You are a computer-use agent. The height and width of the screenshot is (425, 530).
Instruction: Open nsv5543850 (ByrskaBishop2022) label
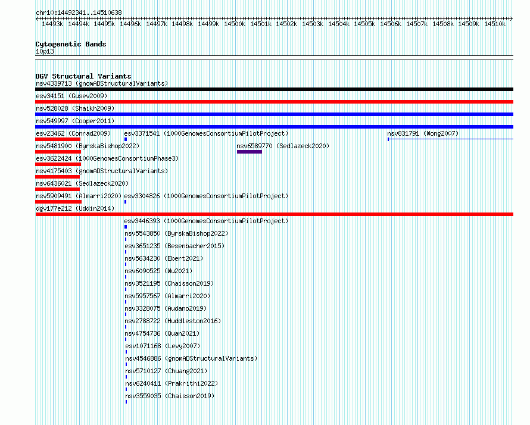coord(176,233)
